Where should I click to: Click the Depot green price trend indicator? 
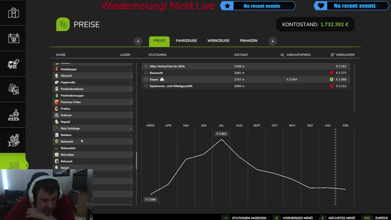pyautogui.click(x=331, y=79)
